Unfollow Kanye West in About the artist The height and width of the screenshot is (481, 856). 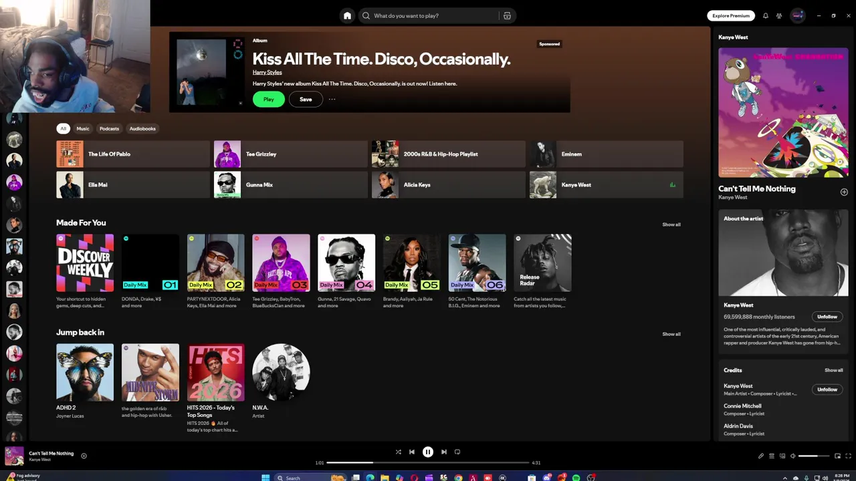[827, 317]
